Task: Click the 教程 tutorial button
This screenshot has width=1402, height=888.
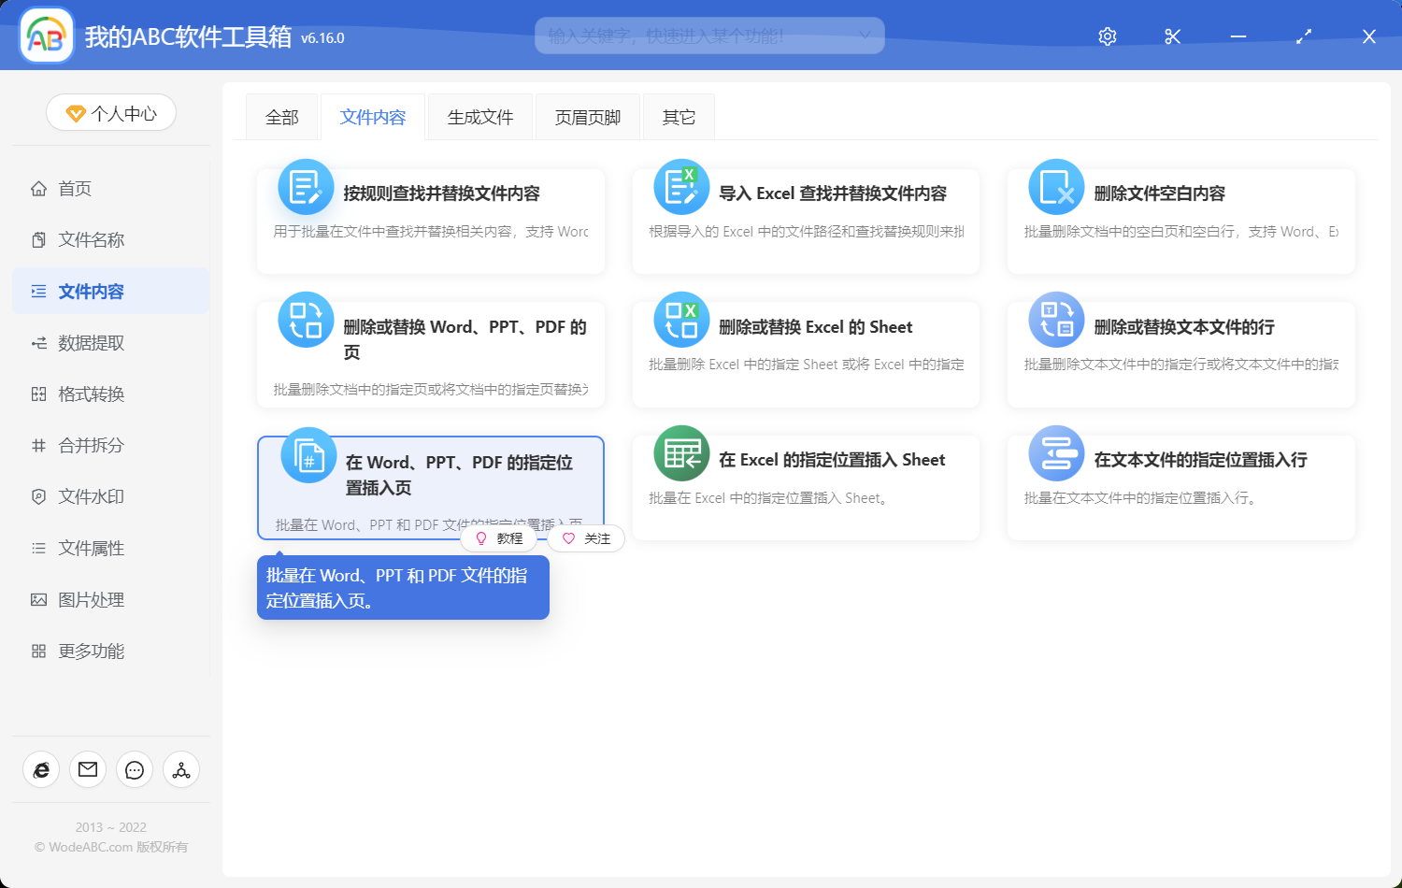Action: pyautogui.click(x=500, y=538)
